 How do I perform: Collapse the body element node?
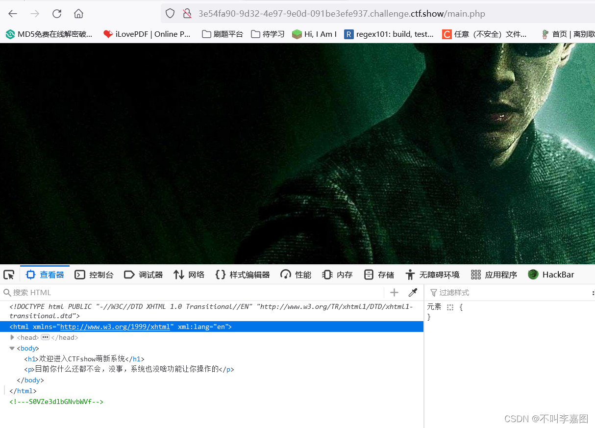pos(12,348)
